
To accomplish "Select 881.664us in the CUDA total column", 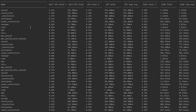I will (x=165, y=73).
